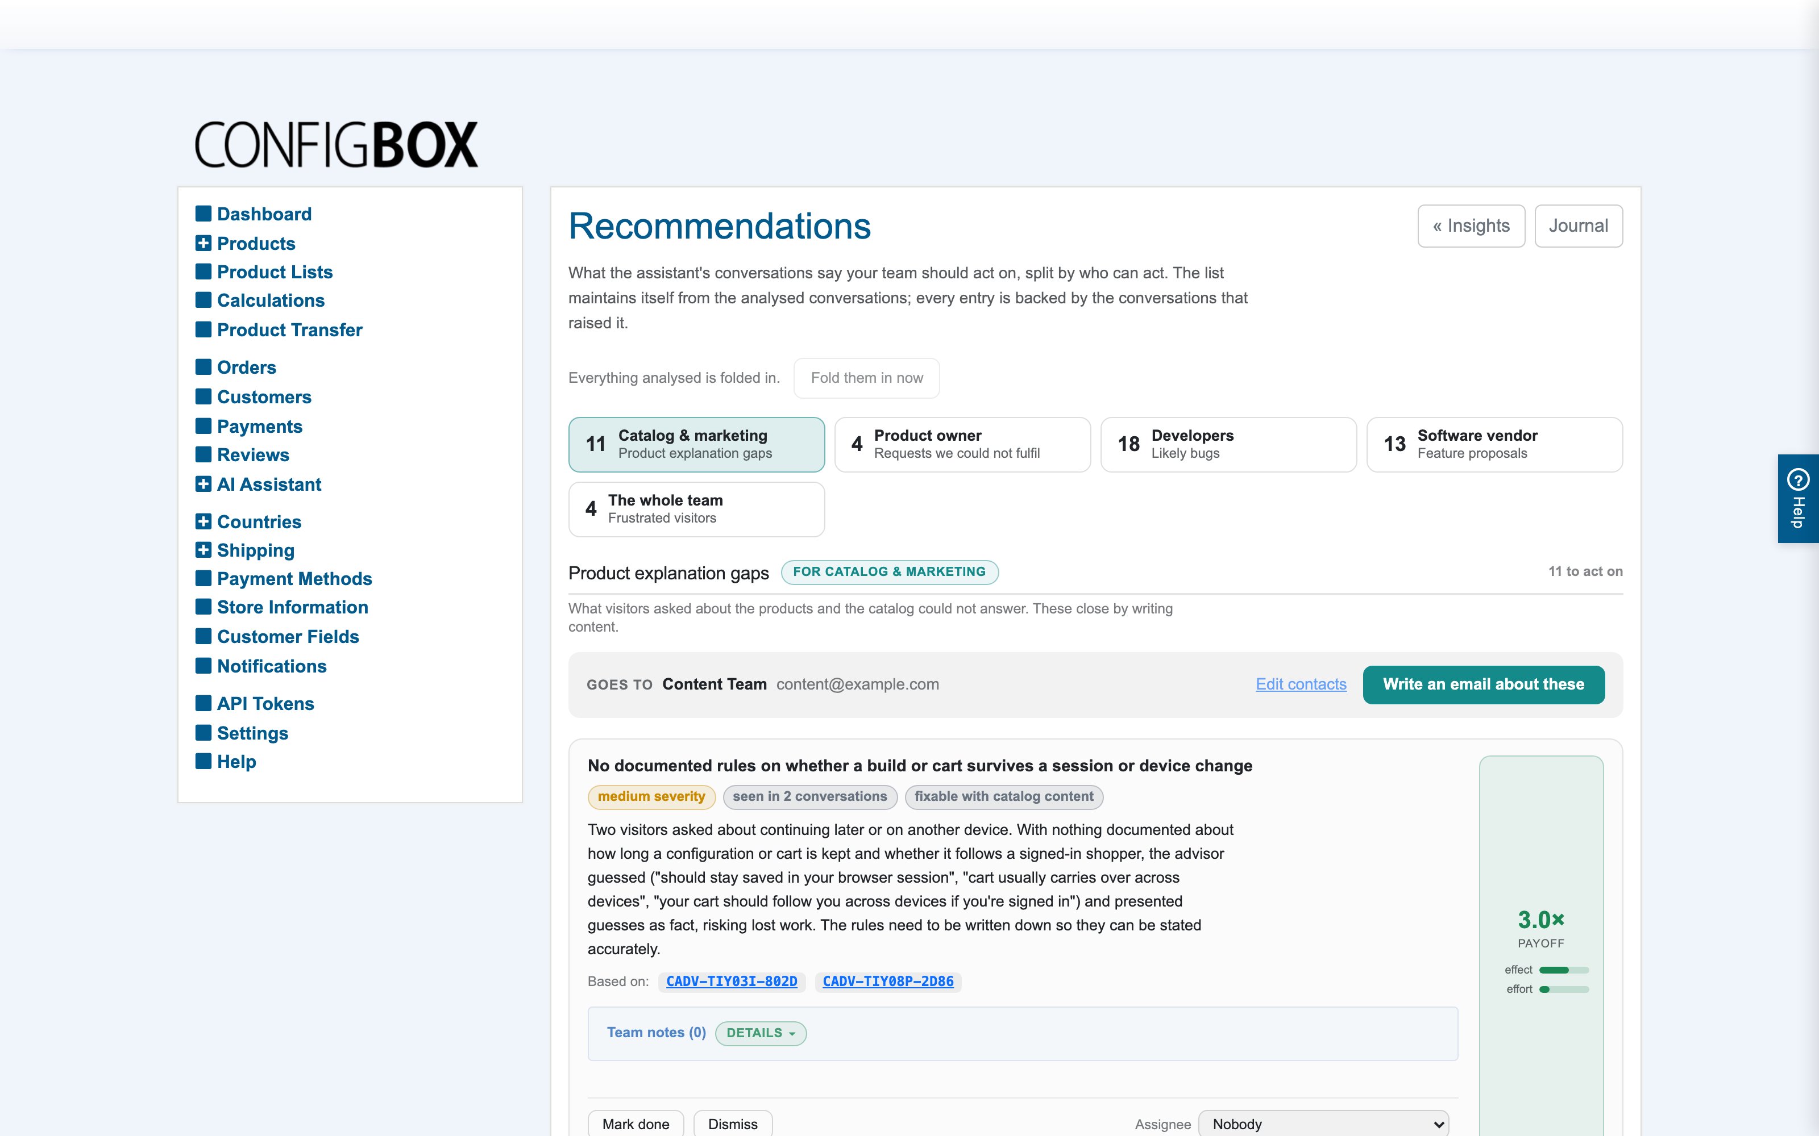Click the CONFIGBOX logo

(336, 145)
